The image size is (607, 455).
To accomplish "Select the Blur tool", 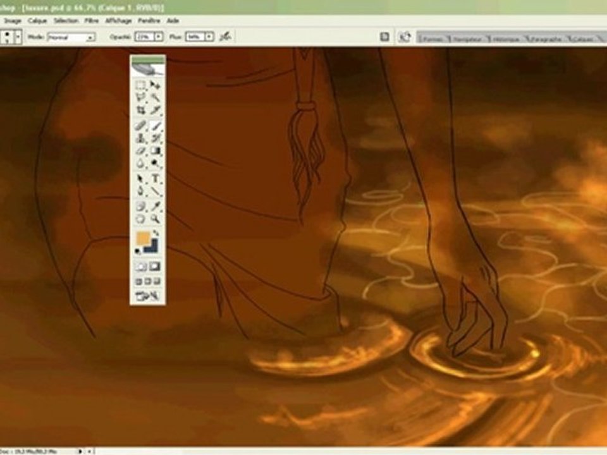I will (x=140, y=164).
